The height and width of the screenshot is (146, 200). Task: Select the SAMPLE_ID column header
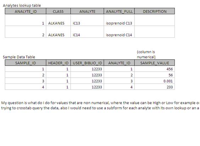tap(26, 63)
